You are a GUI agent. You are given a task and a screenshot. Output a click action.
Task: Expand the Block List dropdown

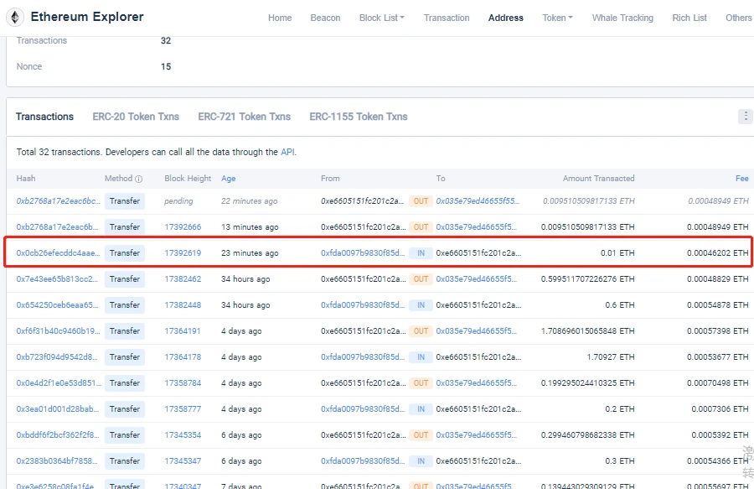(381, 18)
